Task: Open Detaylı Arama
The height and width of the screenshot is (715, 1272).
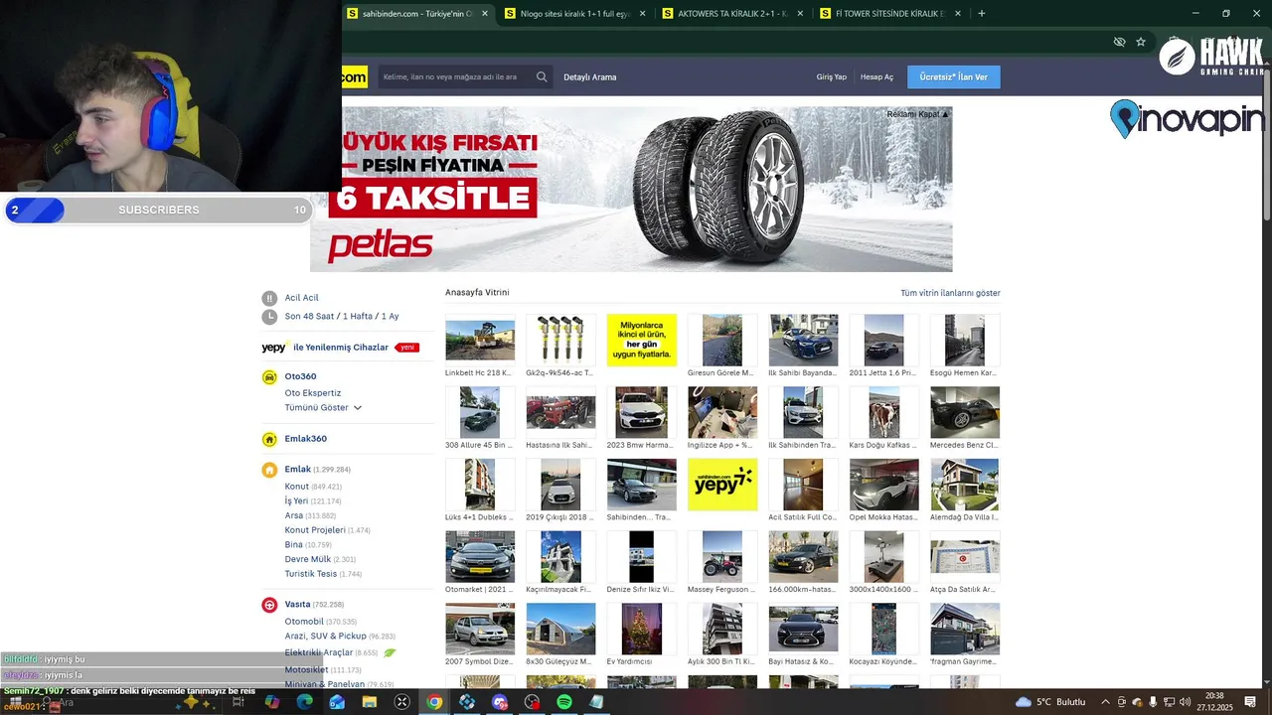Action: click(x=590, y=77)
